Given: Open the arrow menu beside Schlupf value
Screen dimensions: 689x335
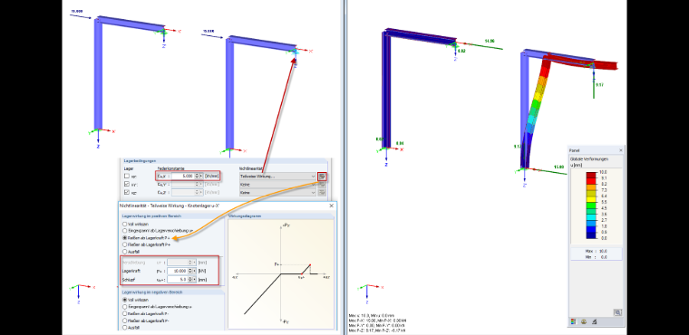Looking at the screenshot, I should 194,280.
